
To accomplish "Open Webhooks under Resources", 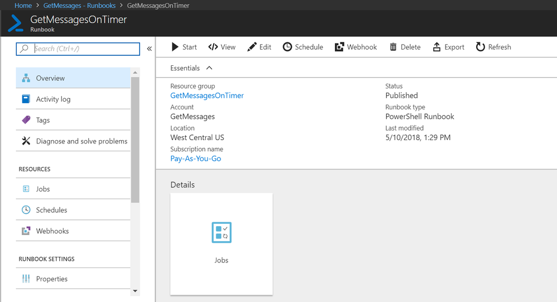I will pyautogui.click(x=73, y=231).
